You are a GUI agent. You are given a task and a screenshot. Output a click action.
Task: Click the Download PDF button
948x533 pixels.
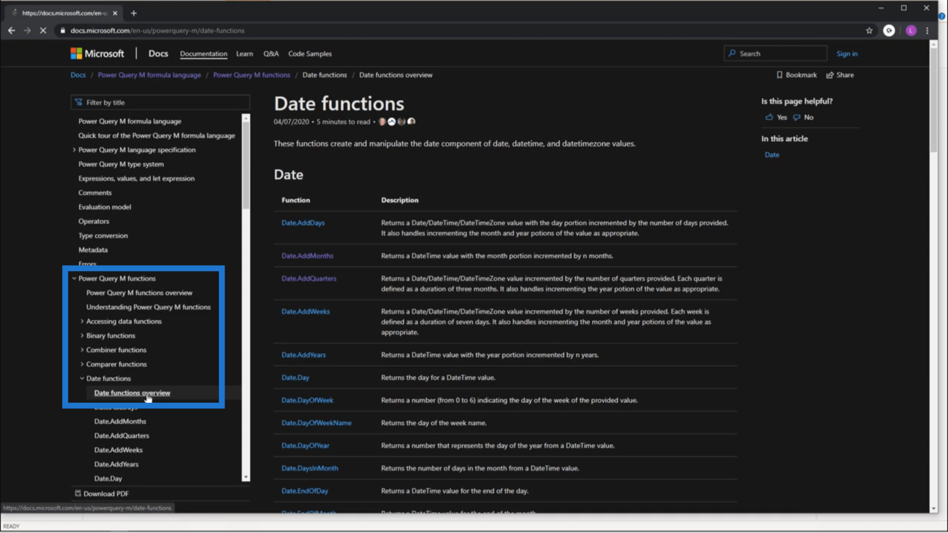tap(102, 494)
